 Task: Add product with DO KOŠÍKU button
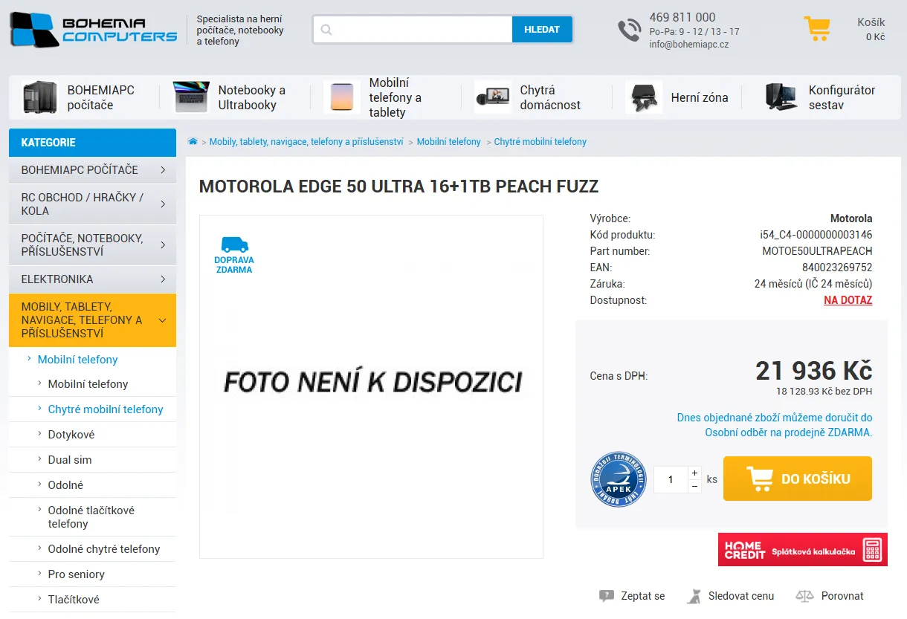point(798,479)
